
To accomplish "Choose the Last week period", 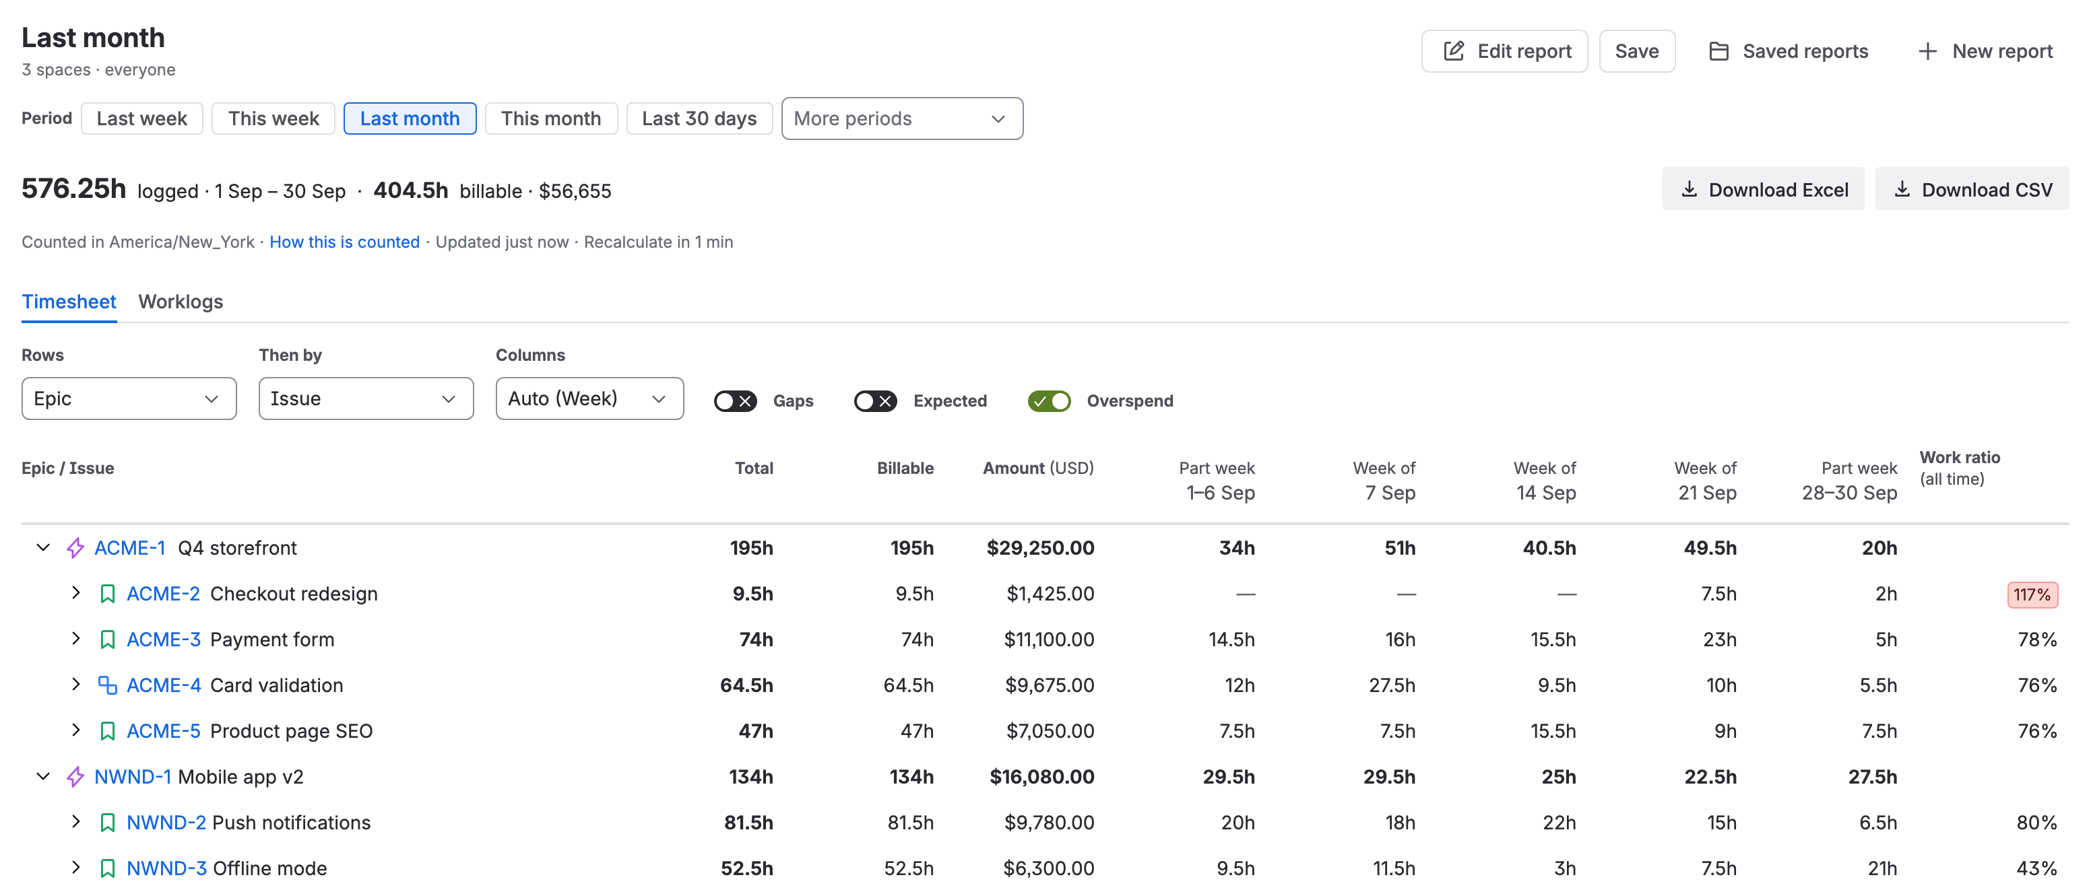I will 142,118.
